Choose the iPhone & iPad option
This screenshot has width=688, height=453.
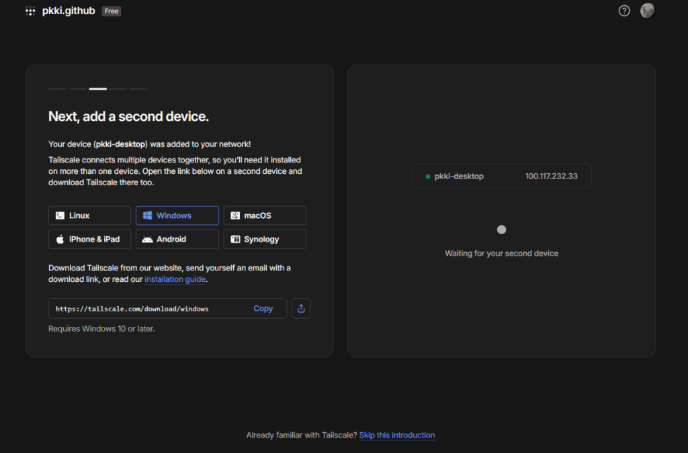click(x=89, y=239)
